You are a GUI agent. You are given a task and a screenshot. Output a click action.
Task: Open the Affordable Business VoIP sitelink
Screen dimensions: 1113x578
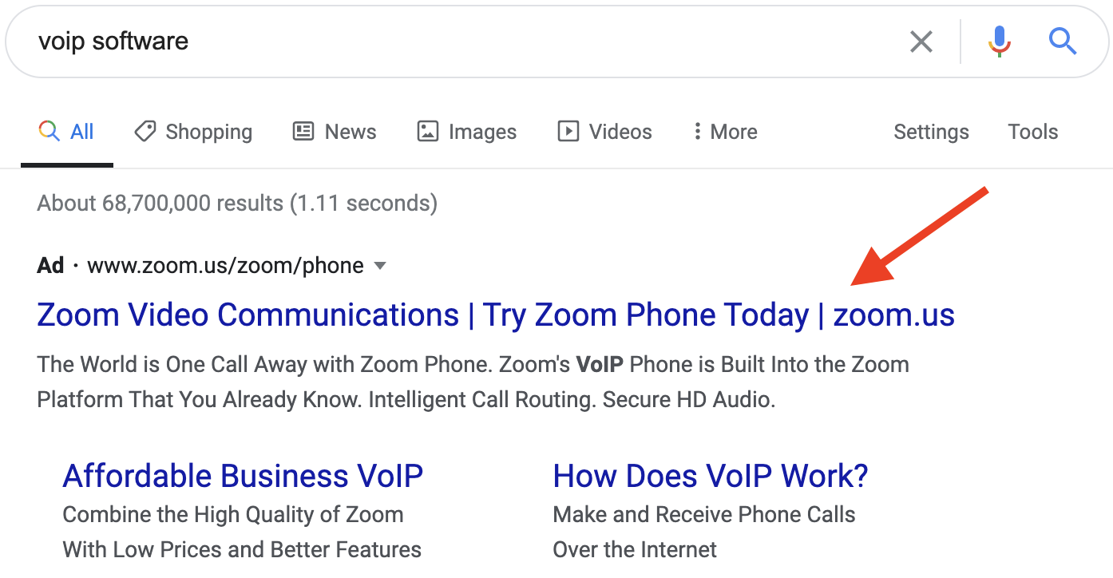click(x=243, y=476)
